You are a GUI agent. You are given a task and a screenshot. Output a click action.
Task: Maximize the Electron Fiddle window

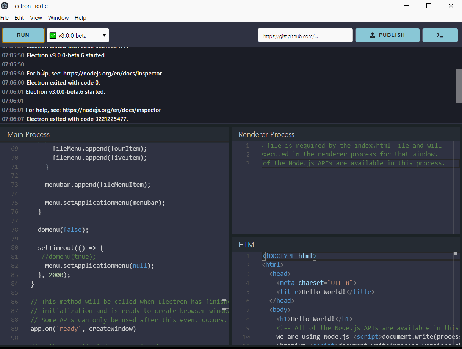[429, 6]
